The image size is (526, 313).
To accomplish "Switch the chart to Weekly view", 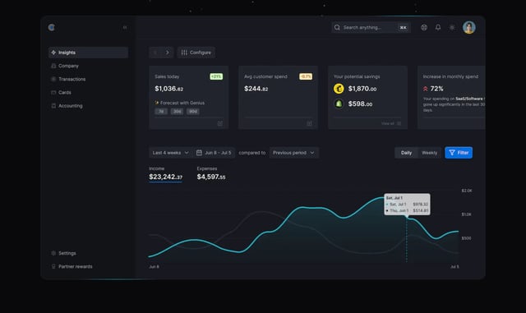I will [429, 153].
